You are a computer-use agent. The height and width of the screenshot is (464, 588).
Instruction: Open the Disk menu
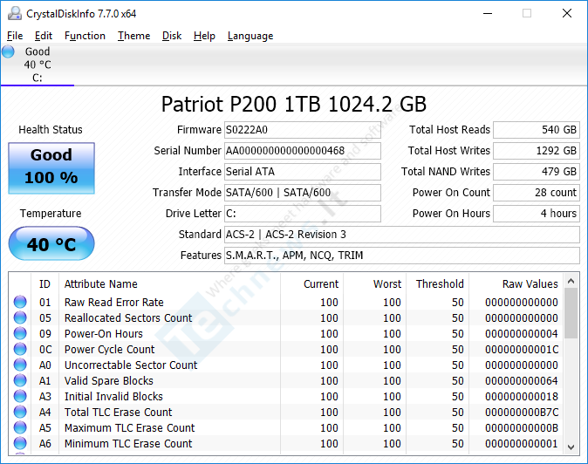pos(172,36)
